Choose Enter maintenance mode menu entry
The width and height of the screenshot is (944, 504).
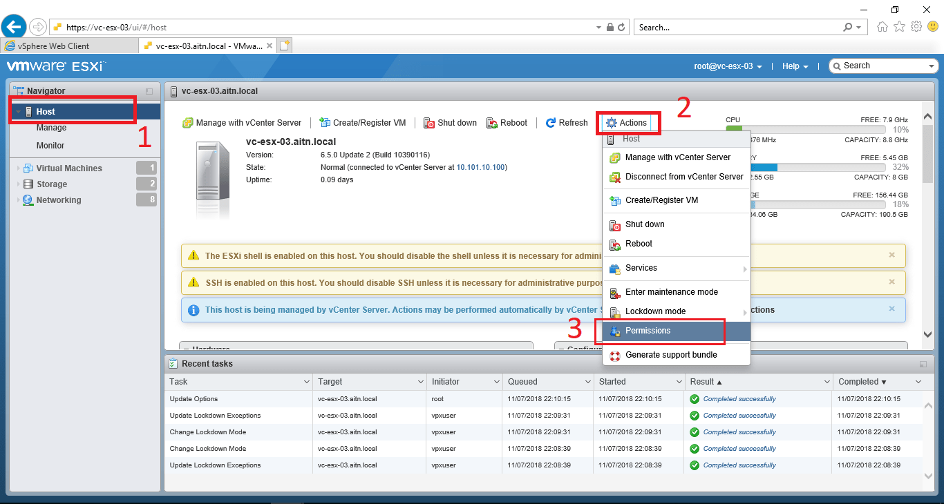671,292
